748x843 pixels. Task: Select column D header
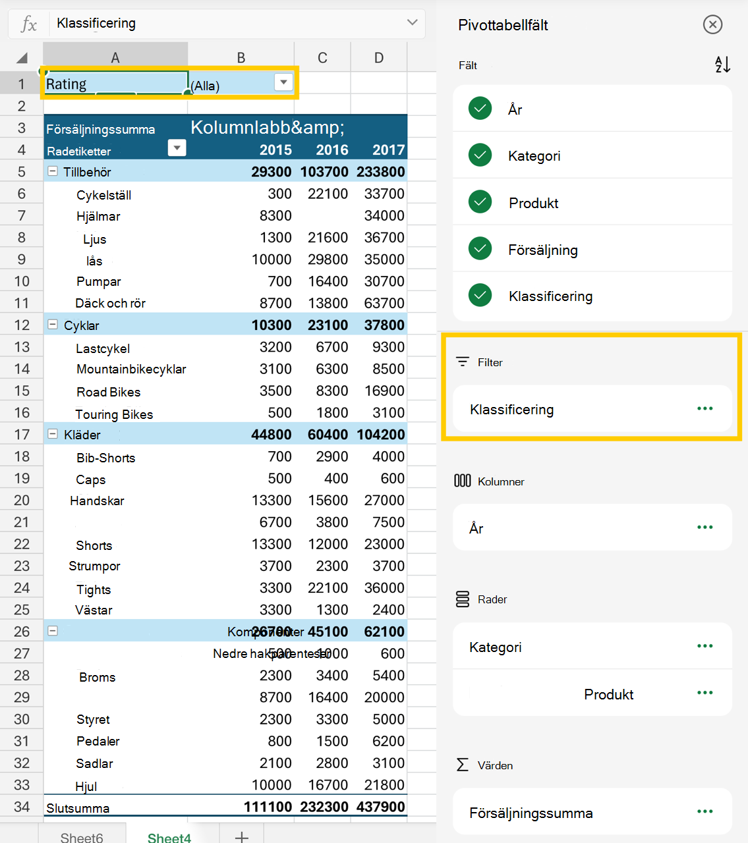point(379,57)
